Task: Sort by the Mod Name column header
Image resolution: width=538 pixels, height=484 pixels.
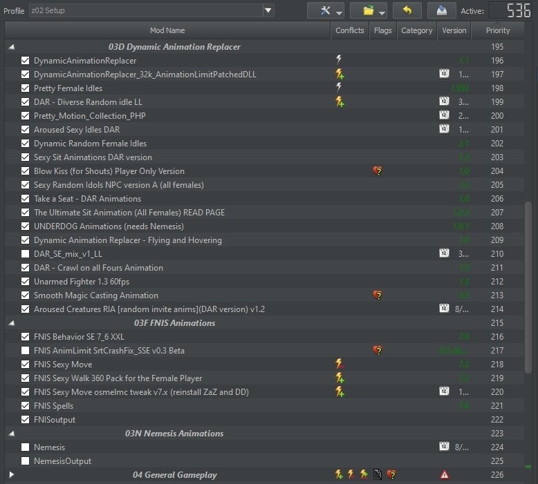Action: tap(167, 30)
